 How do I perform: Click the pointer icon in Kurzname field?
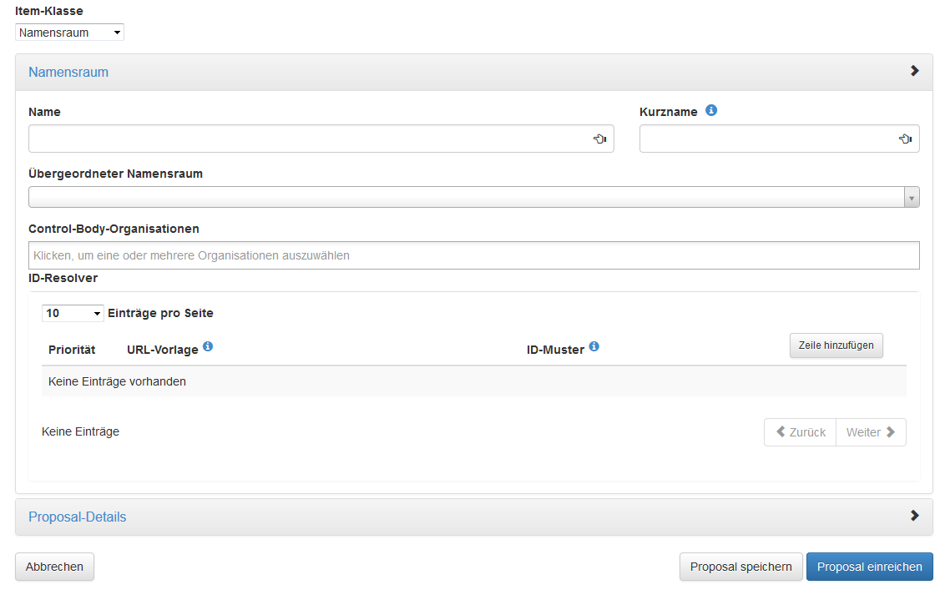[905, 139]
